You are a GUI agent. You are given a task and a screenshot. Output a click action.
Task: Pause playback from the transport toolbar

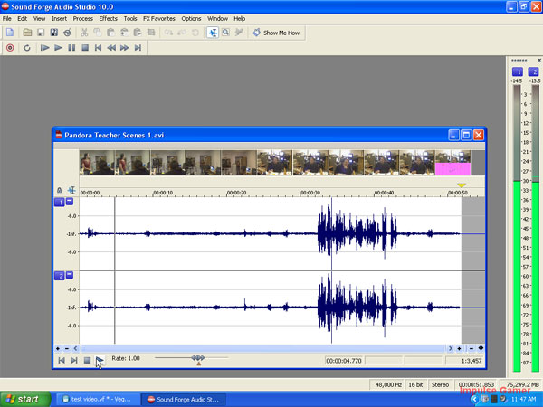tap(71, 48)
